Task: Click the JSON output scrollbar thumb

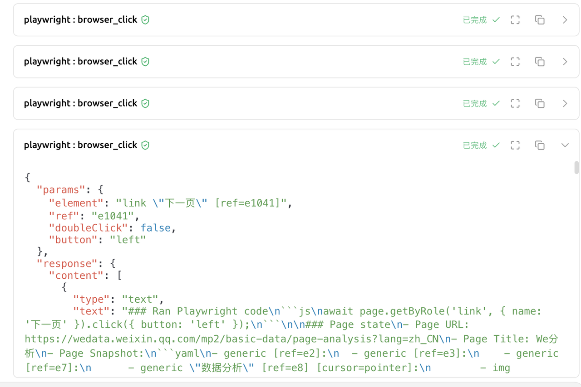Action: click(x=576, y=167)
